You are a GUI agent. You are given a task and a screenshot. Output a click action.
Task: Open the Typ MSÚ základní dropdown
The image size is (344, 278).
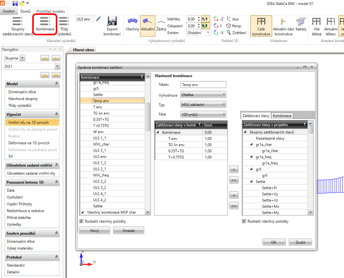[203, 105]
